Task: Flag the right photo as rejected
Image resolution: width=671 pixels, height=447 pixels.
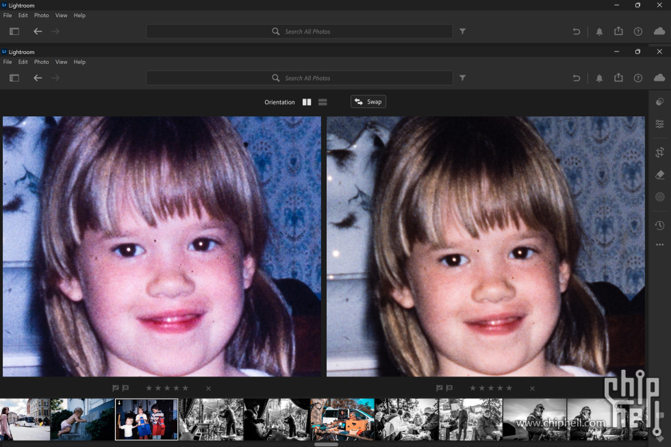Action: tap(449, 388)
